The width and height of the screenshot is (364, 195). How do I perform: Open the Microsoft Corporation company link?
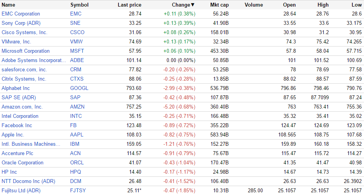[x=26, y=51]
